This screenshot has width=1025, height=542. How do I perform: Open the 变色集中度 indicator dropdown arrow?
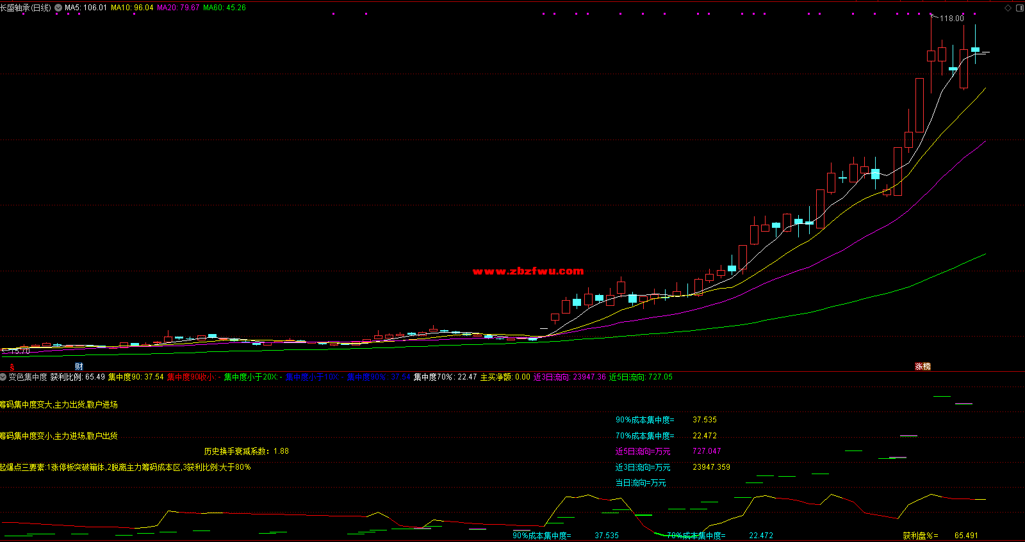click(x=4, y=377)
